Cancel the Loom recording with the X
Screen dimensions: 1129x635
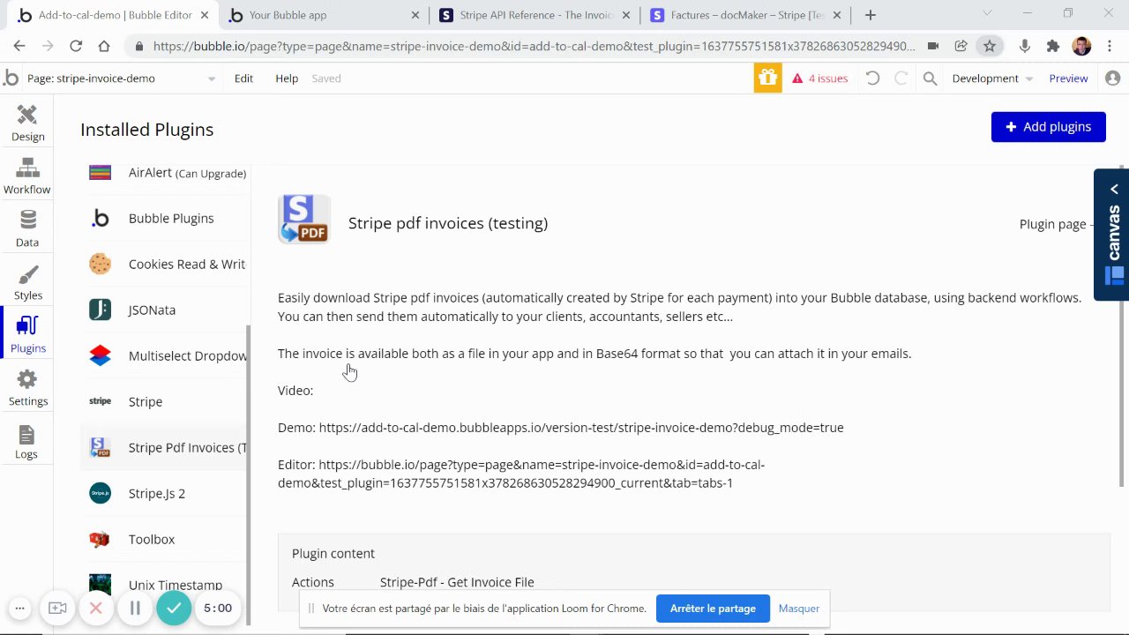[x=96, y=608]
